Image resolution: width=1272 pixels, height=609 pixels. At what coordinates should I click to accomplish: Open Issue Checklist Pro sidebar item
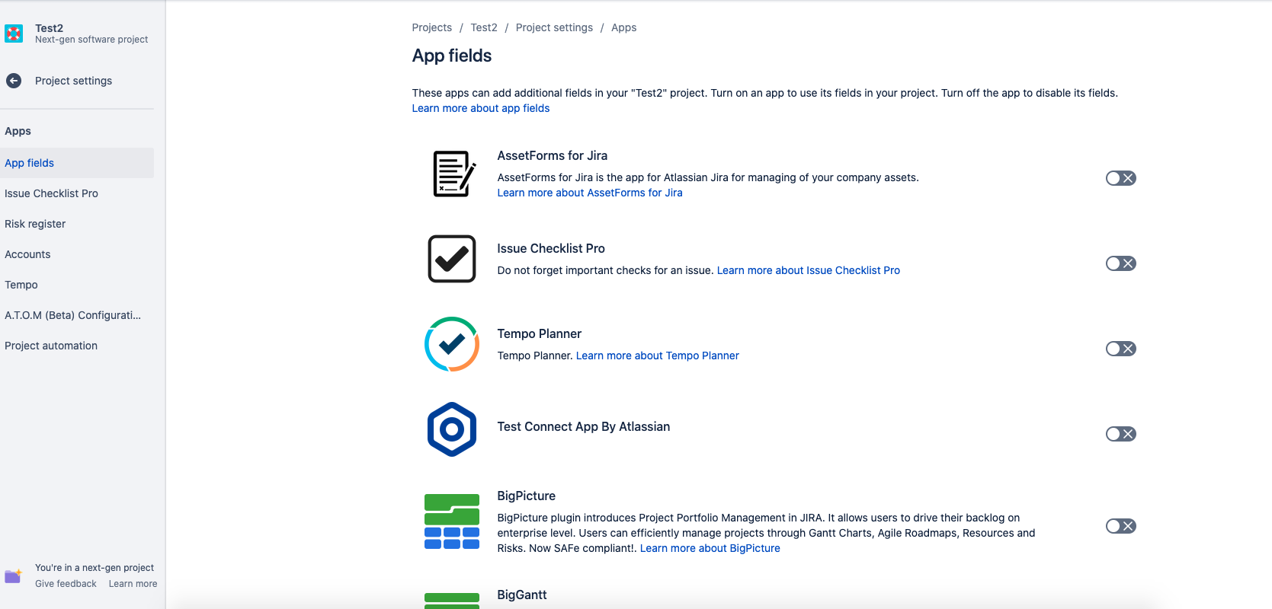[77, 193]
